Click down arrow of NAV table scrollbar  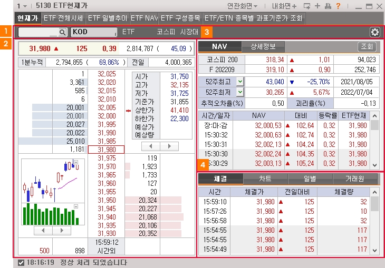tap(374, 165)
